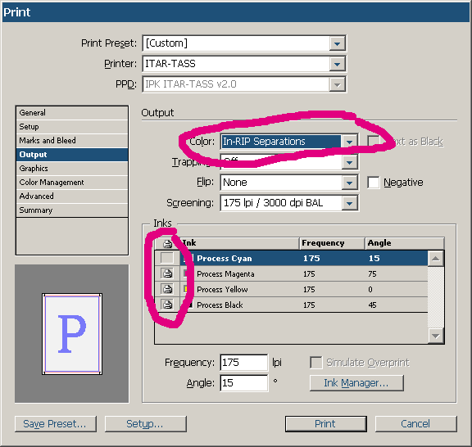This screenshot has width=472, height=447.
Task: Click the printer icon in Inks header
Action: coord(167,243)
